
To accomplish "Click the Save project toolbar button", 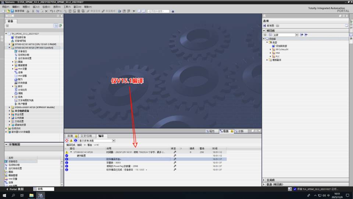I will tap(18, 11).
